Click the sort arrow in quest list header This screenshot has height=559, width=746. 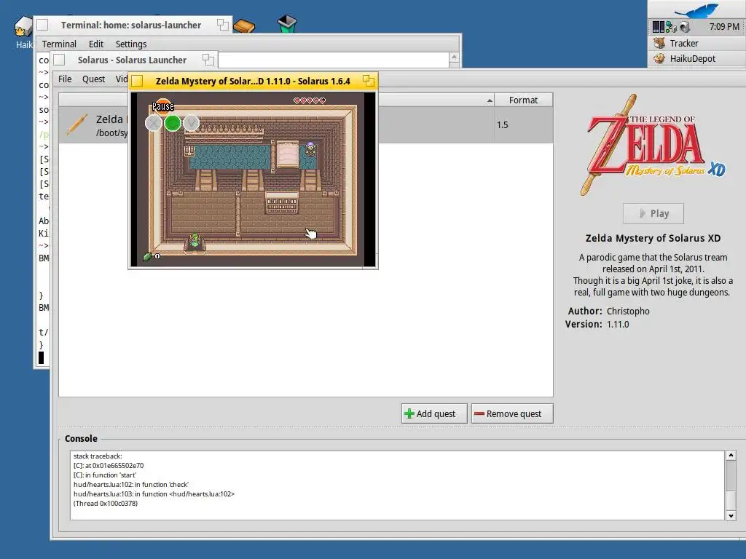coord(490,100)
